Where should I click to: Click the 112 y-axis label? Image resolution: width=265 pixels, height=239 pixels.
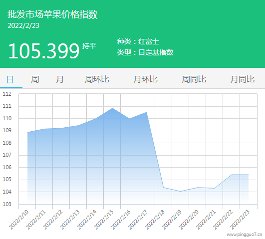(7, 94)
